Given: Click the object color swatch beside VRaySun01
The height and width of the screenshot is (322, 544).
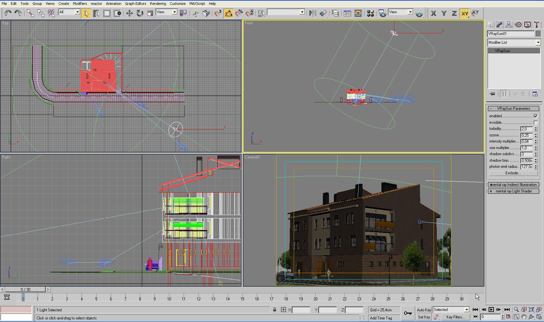Looking at the screenshot, I should point(538,34).
